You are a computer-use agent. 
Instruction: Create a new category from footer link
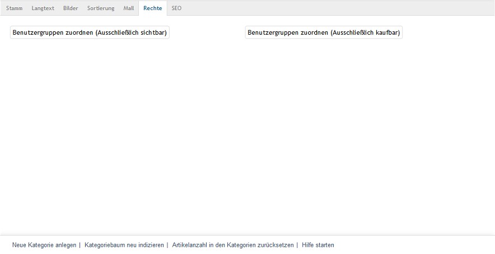pyautogui.click(x=44, y=245)
